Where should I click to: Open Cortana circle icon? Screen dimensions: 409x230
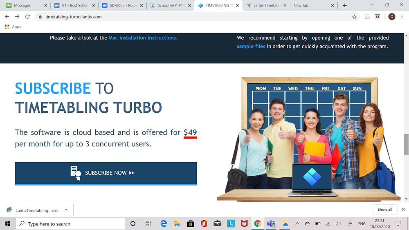click(133, 223)
